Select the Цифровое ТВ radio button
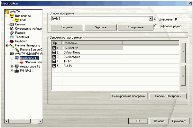The width and height of the screenshot is (193, 128). coord(156,19)
